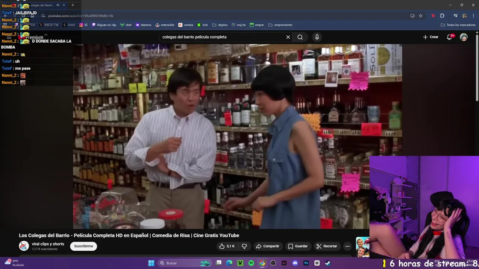
Task: Open the IG bookmark
Action: (83, 25)
